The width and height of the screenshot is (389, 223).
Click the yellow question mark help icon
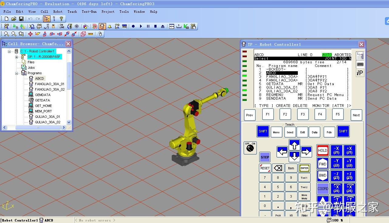(x=61, y=19)
